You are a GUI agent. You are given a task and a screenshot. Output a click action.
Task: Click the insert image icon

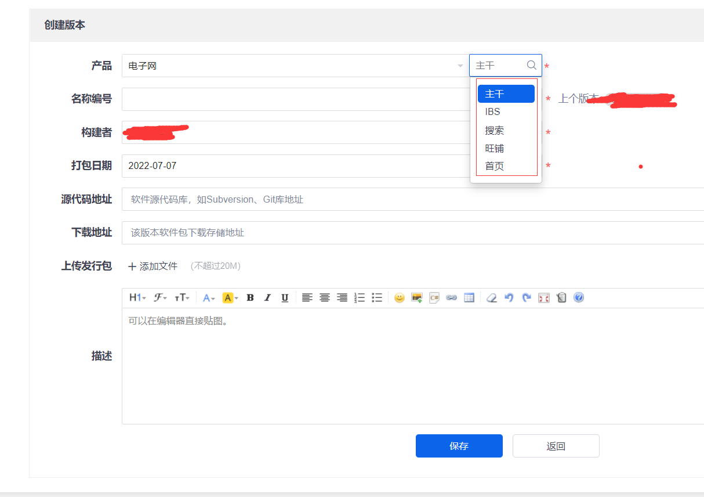416,298
